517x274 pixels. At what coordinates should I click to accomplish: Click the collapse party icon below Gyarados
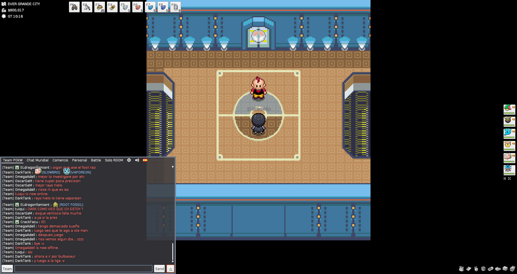pos(505,179)
